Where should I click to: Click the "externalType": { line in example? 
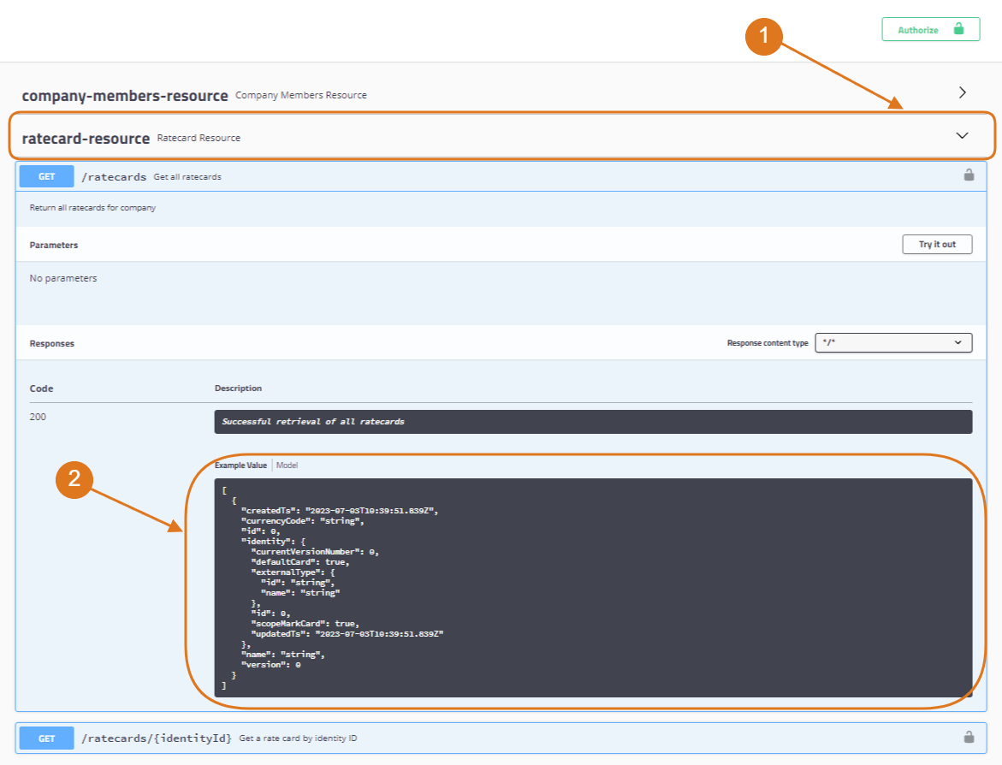click(x=293, y=572)
